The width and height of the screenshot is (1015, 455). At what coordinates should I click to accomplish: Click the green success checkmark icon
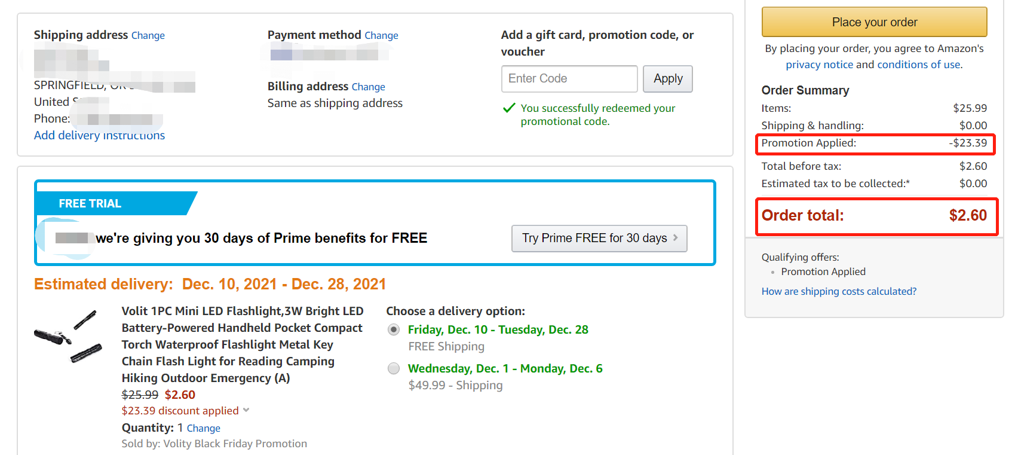click(509, 108)
